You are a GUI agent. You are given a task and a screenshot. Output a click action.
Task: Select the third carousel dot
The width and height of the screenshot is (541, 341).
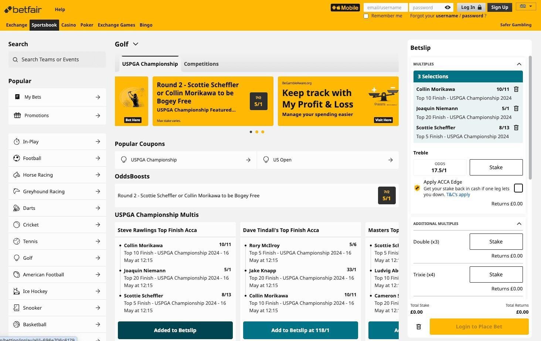tap(263, 132)
